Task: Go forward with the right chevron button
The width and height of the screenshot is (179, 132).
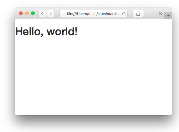Action: pyautogui.click(x=50, y=14)
